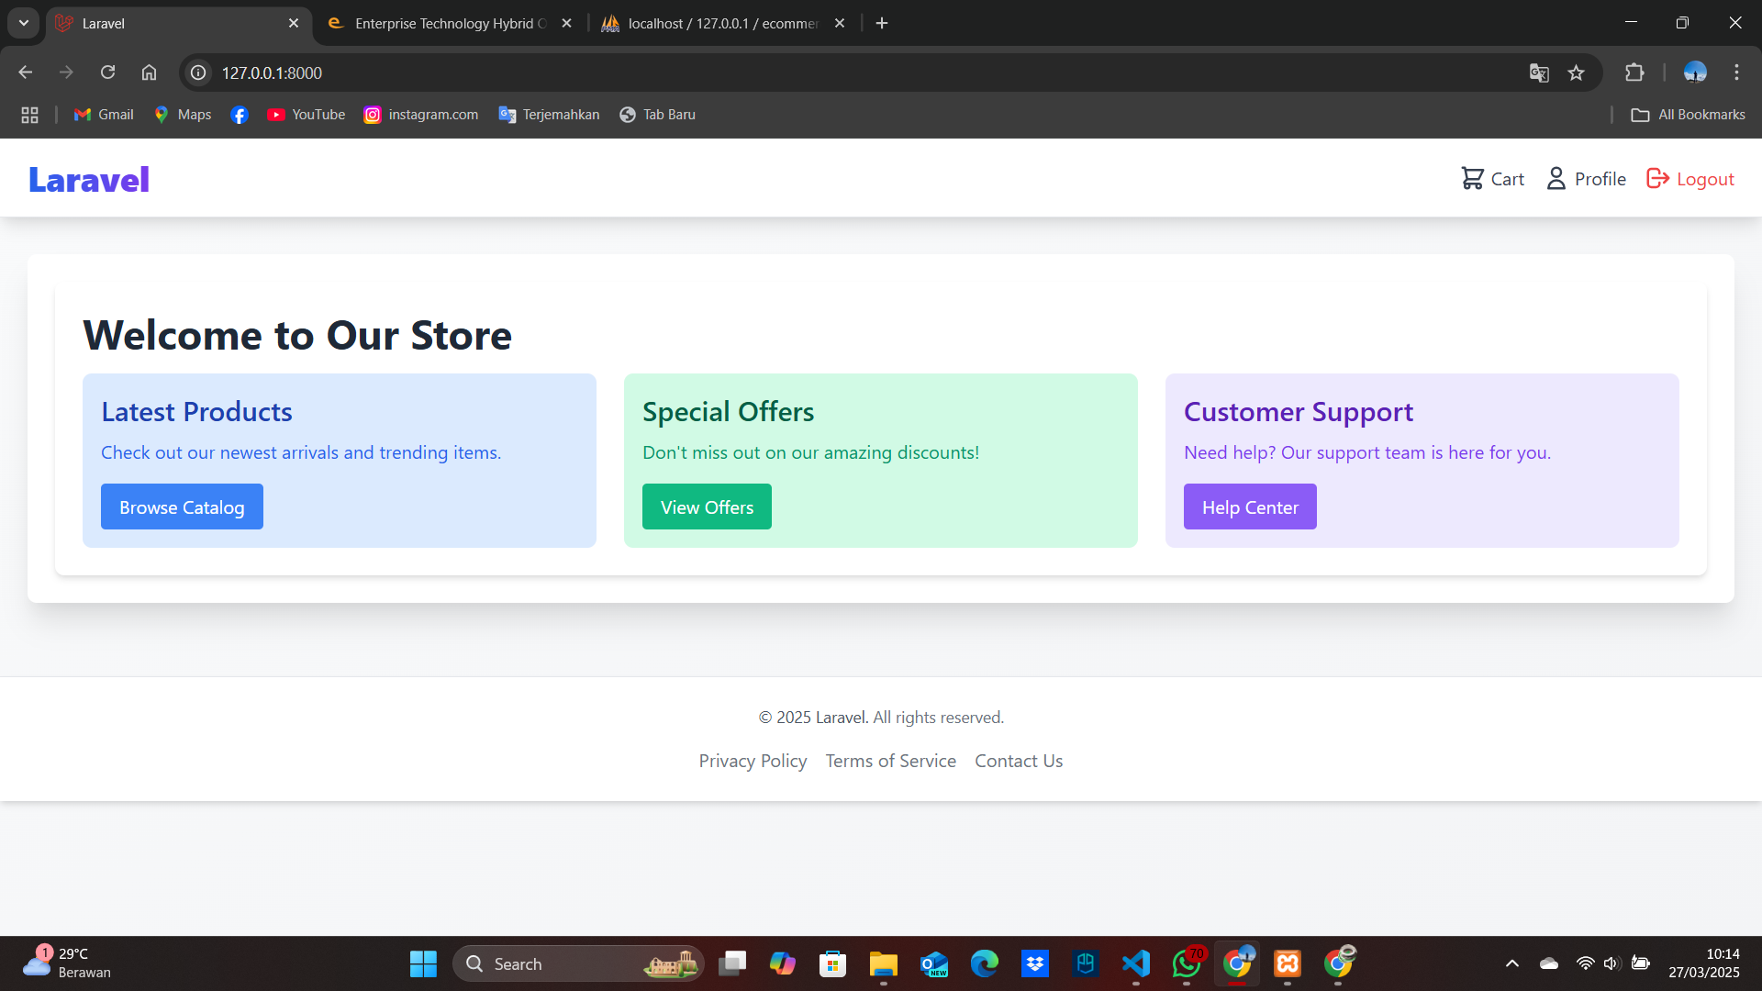This screenshot has width=1762, height=991.
Task: Open YouTube from the bookmarks bar
Action: coord(306,114)
